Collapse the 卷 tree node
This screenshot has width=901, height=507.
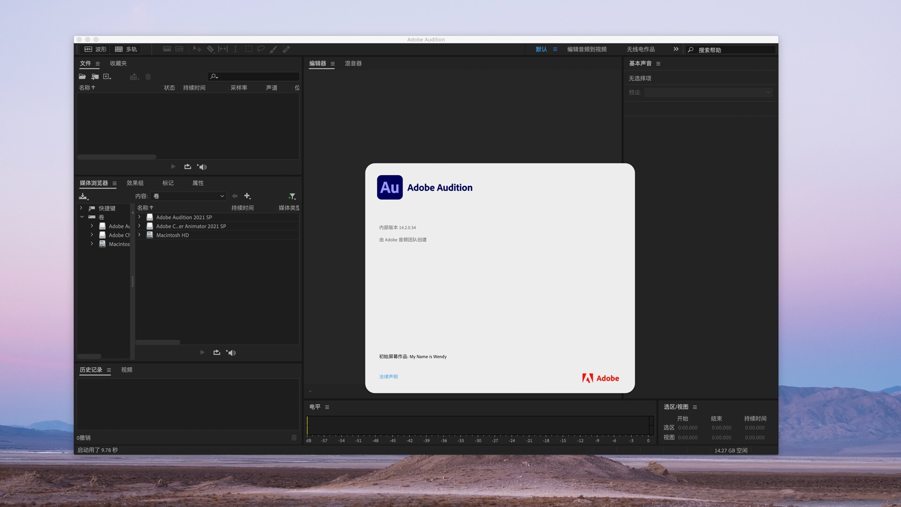click(x=82, y=217)
